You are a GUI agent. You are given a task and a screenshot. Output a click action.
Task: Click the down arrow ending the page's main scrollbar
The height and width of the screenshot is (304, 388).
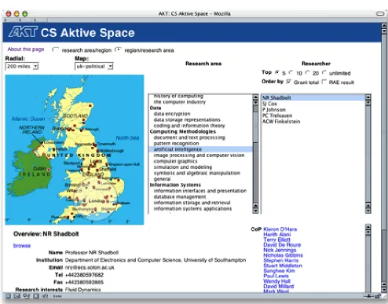coord(384,289)
